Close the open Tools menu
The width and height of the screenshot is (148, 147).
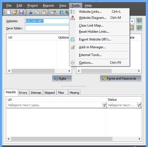[75, 6]
